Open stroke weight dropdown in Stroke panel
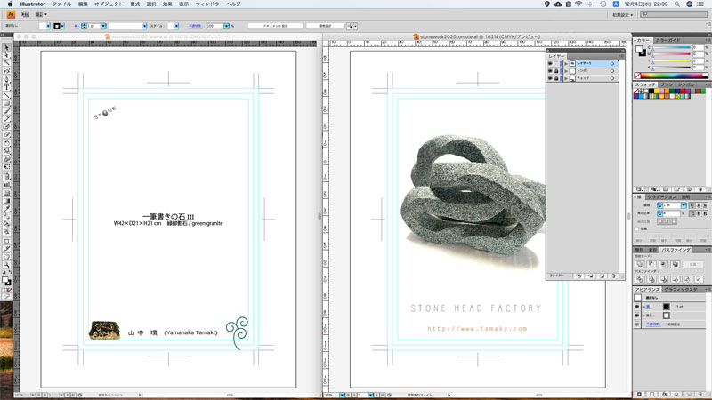 coord(683,204)
